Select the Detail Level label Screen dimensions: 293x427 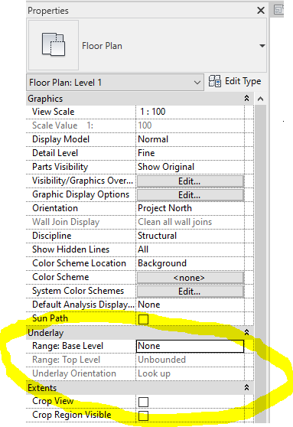click(x=55, y=153)
